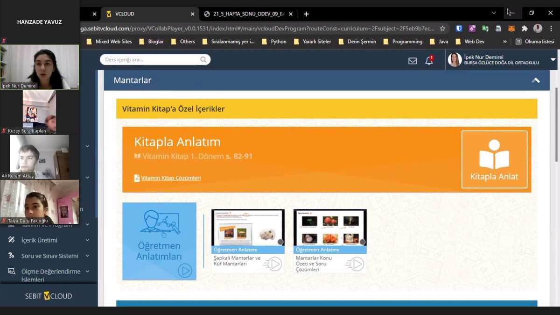Click the green spreadsheet extension icon
Image resolution: width=560 pixels, height=315 pixels.
pyautogui.click(x=498, y=28)
